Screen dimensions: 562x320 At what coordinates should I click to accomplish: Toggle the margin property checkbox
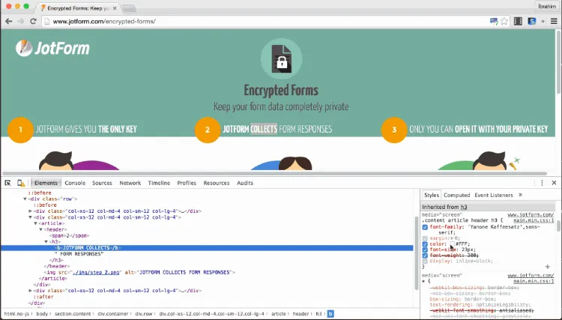tap(425, 238)
